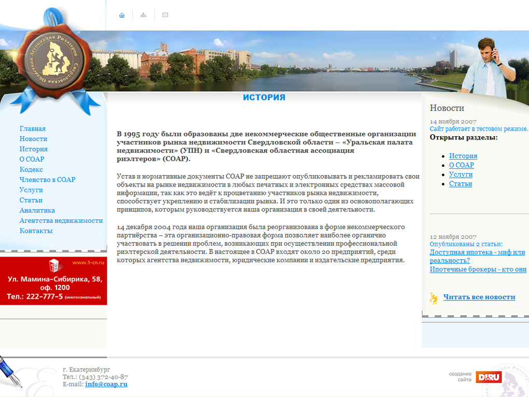Screen dimensions: 529x397
Task: Open Контакты in the left menu
Action: point(36,231)
